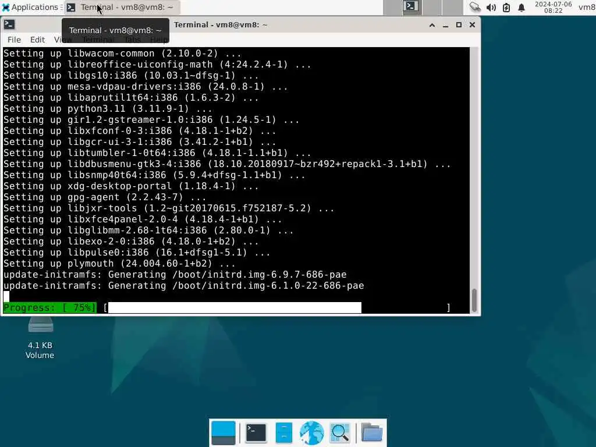This screenshot has height=447, width=596.
Task: Click the Terminal window title text
Action: [x=221, y=25]
